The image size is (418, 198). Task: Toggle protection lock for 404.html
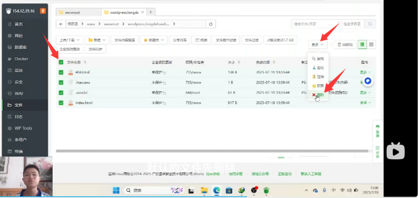pyautogui.click(x=165, y=73)
